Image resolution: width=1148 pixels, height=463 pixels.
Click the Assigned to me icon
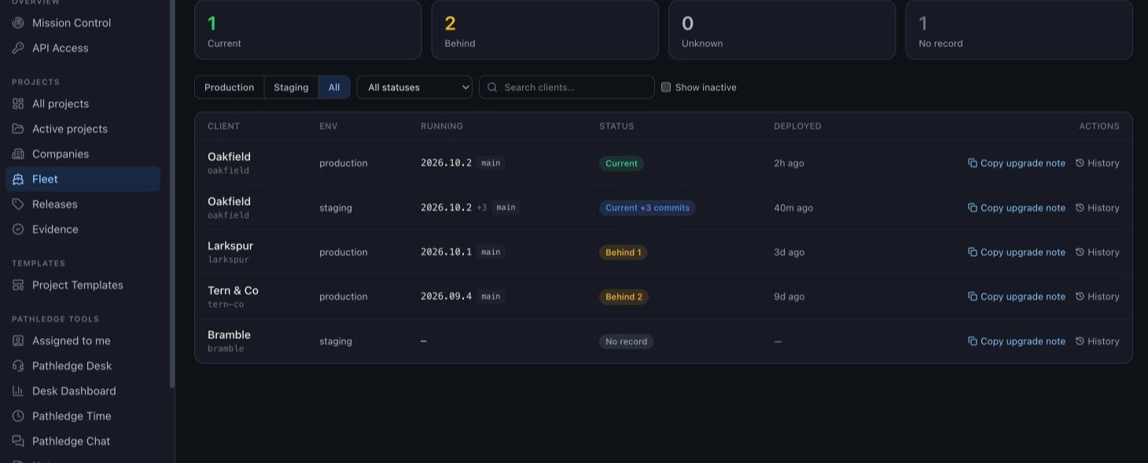point(18,341)
